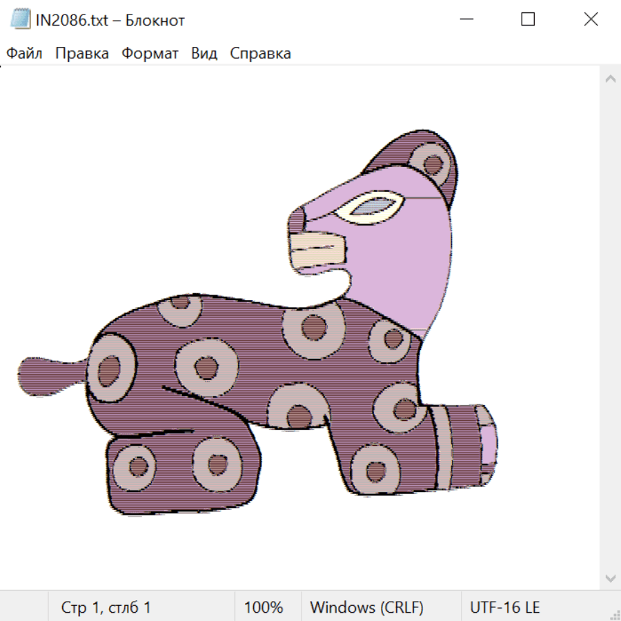This screenshot has height=621, width=621.
Task: Click the scroll up arrow
Action: (610, 79)
